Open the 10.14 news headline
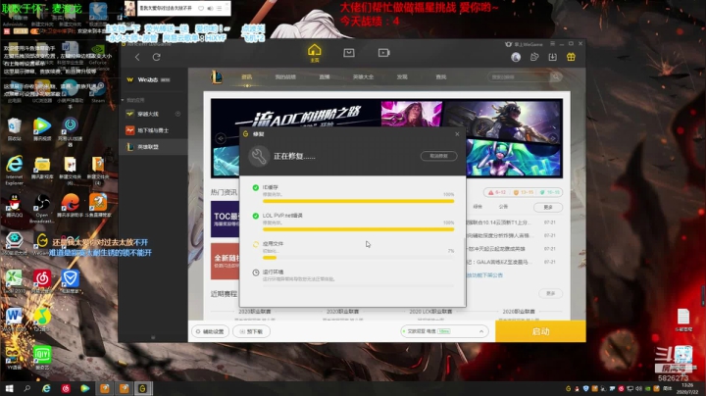706x396 pixels. pos(499,223)
